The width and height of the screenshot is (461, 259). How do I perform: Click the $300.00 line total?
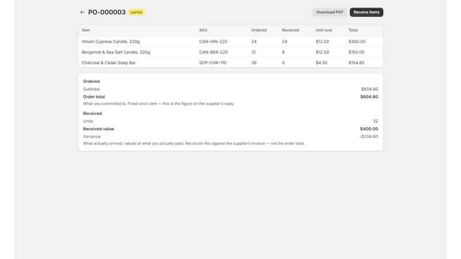click(x=357, y=41)
